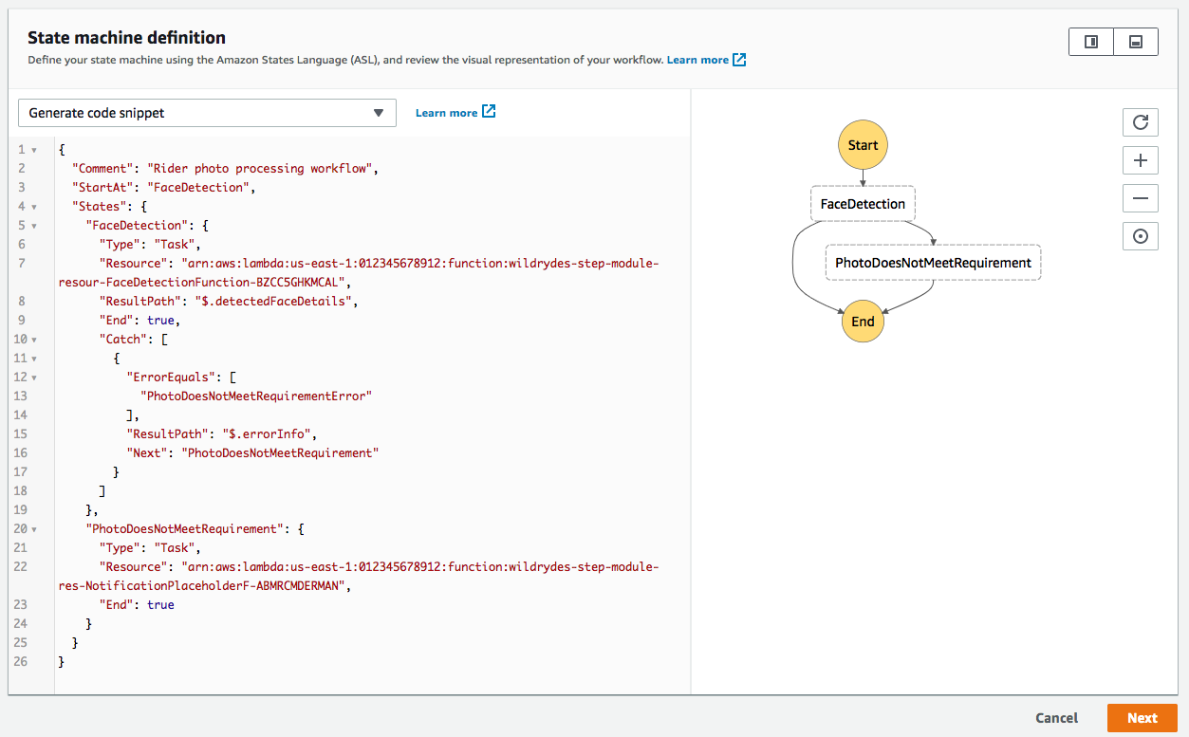Open Learn more beside the snippet dropdown

[455, 112]
